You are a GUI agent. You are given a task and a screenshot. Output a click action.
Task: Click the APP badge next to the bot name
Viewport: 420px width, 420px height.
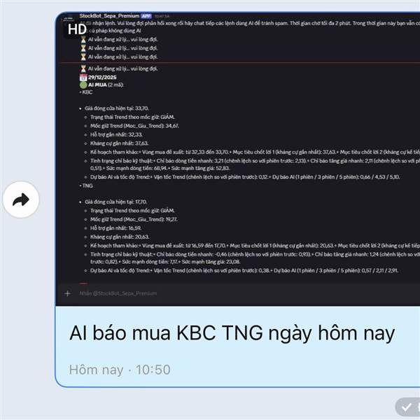coord(146,16)
